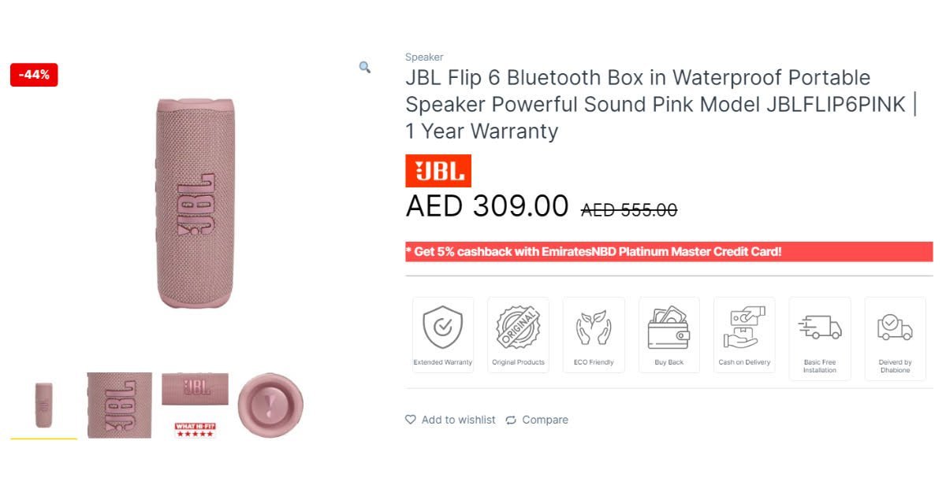Click the EmiratesNBD 5% cashback banner
The height and width of the screenshot is (496, 946).
coord(669,252)
